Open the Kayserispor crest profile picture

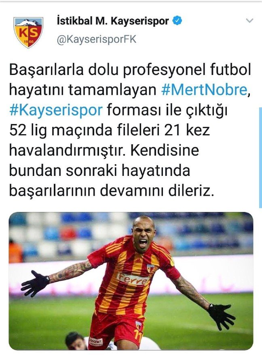coord(28,32)
